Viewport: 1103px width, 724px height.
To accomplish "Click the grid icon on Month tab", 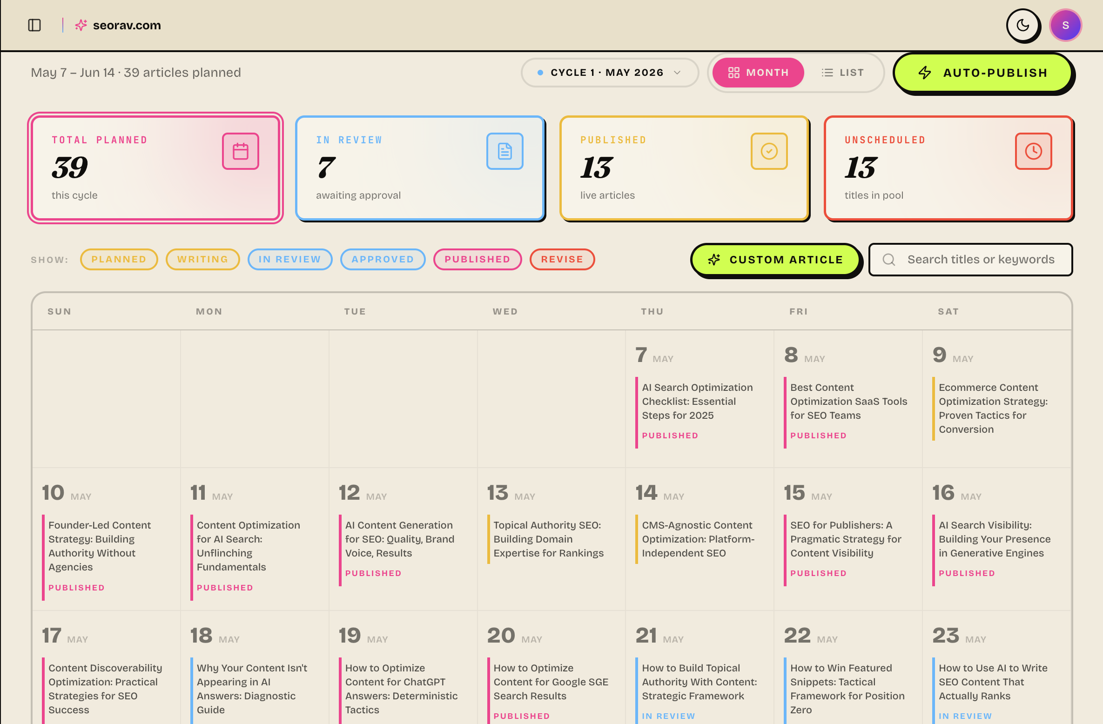I will (x=734, y=73).
